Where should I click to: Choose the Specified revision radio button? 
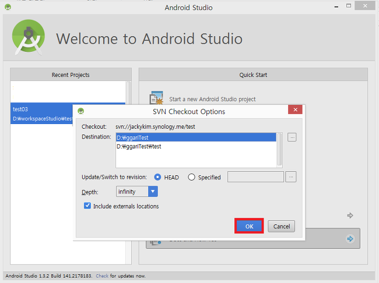[x=191, y=177]
